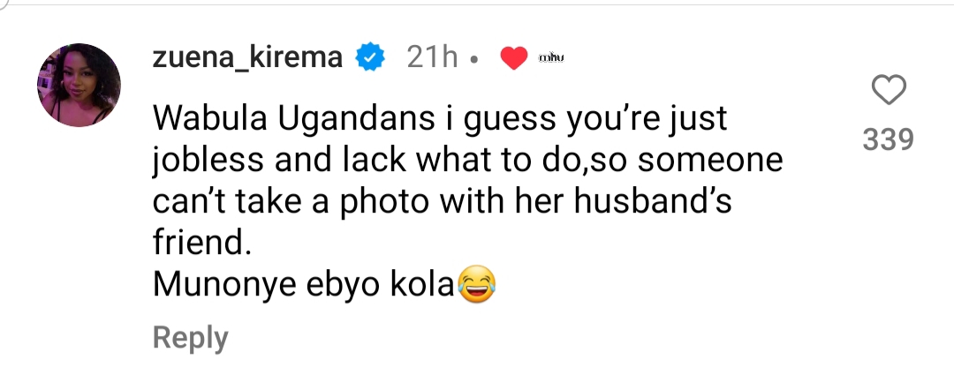View the 339 likes count

point(889,139)
